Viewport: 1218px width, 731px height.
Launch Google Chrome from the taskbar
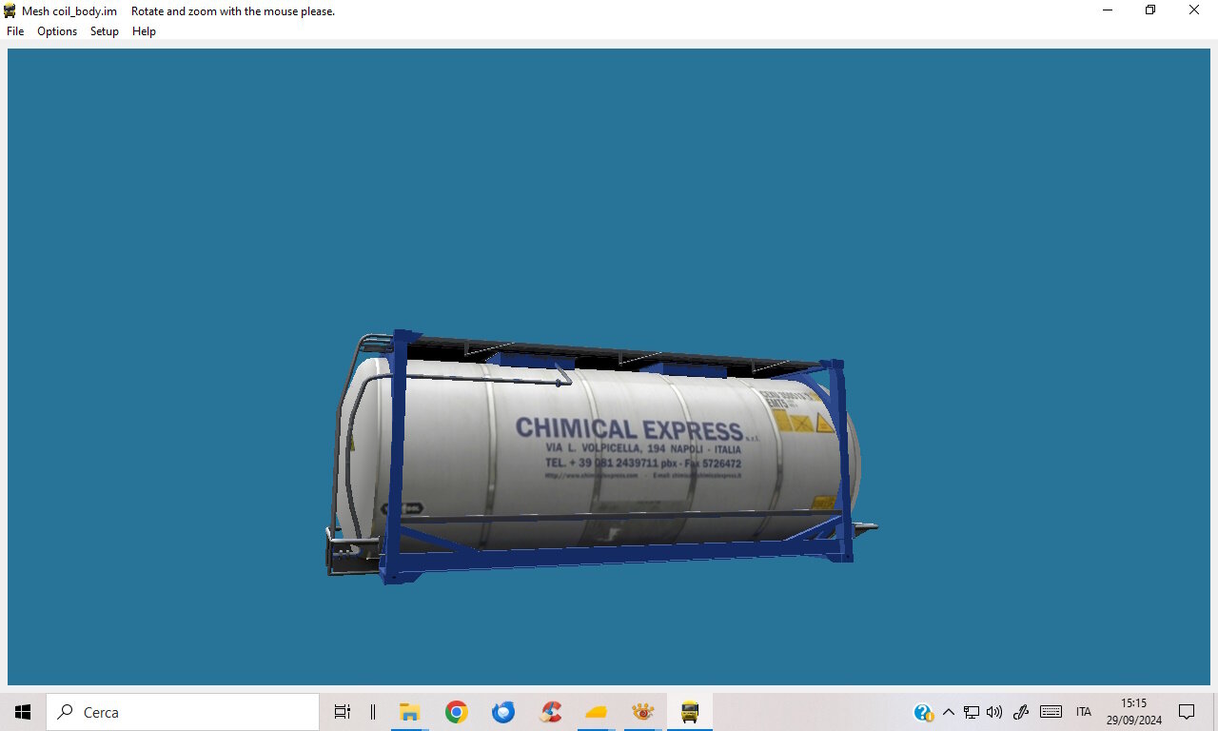tap(457, 712)
